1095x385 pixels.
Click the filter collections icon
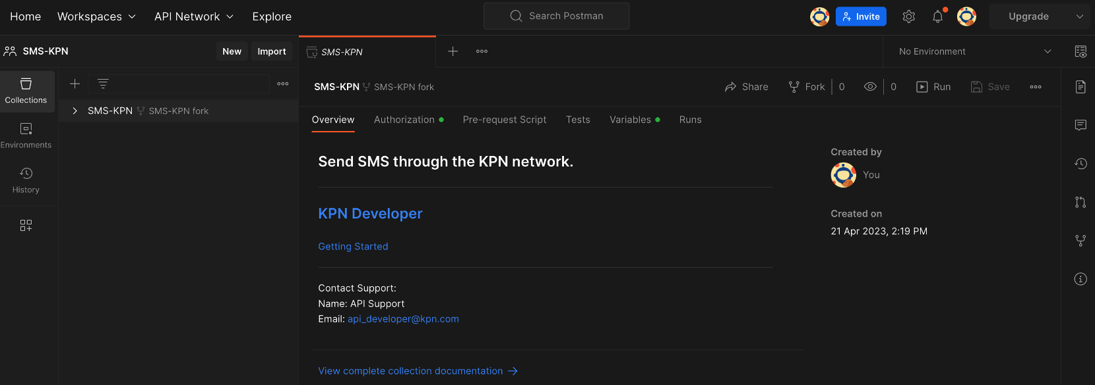click(103, 84)
